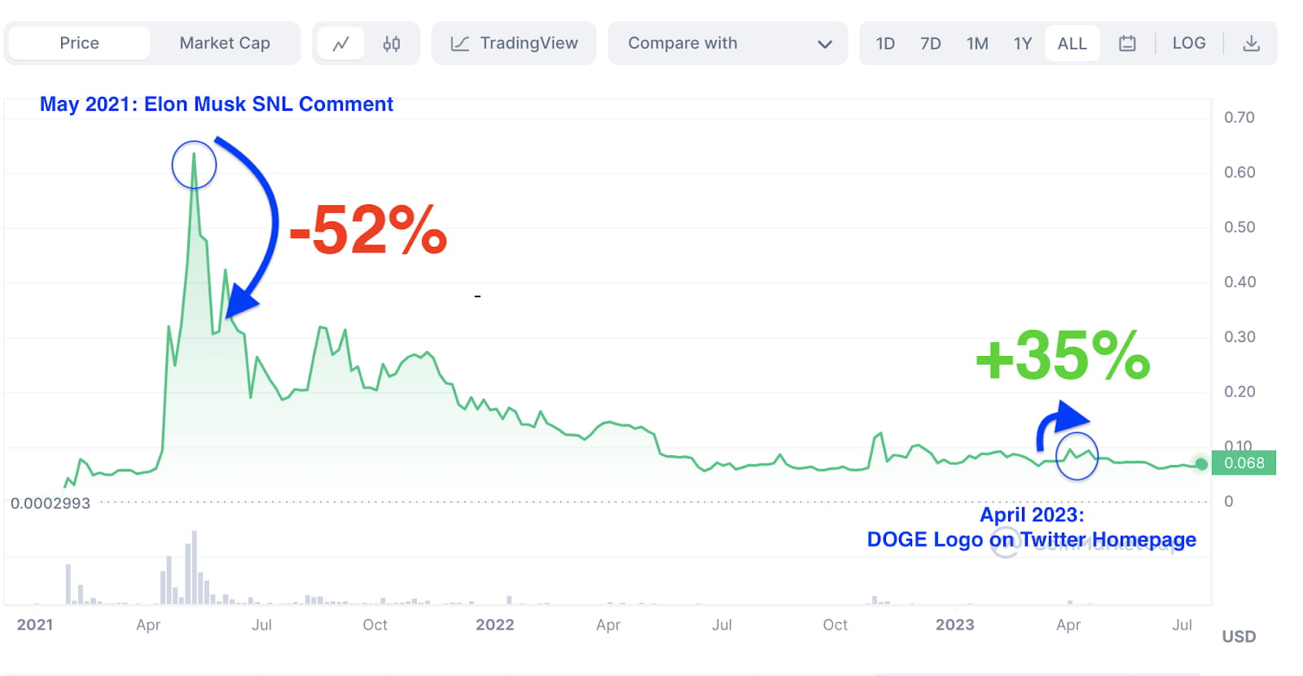Click the 0.0002993 starting price label
This screenshot has width=1303, height=676.
[50, 503]
